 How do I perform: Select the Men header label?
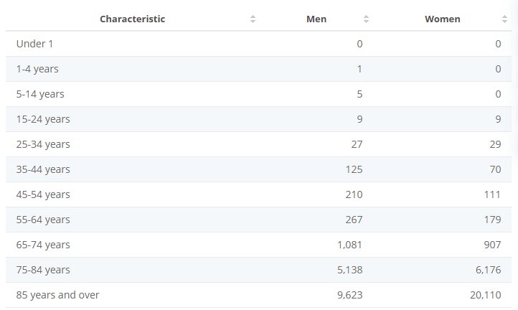coord(316,19)
